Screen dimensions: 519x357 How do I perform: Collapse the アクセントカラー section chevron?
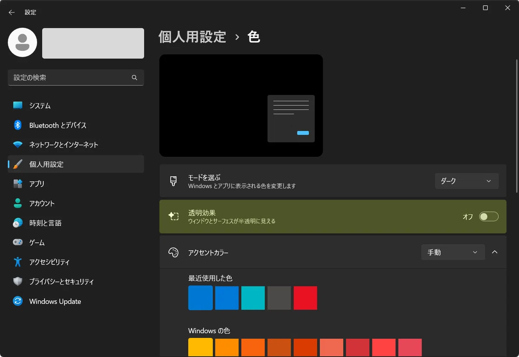click(495, 252)
